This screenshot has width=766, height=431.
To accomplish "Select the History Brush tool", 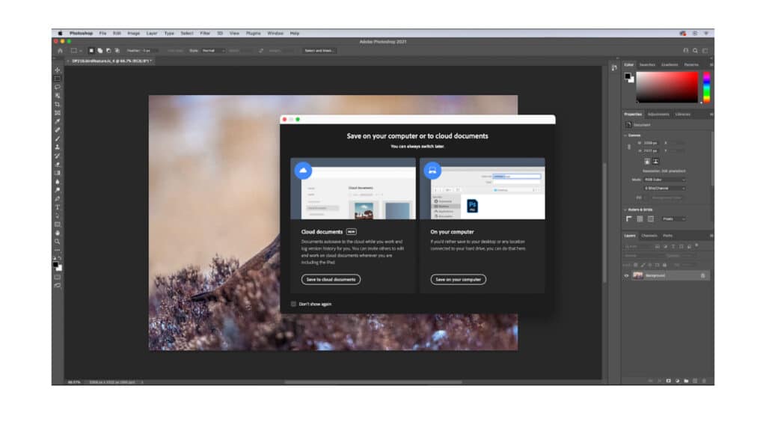I will click(x=58, y=156).
